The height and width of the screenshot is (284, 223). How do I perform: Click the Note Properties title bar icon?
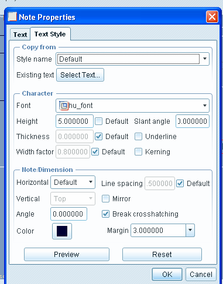pos(12,17)
